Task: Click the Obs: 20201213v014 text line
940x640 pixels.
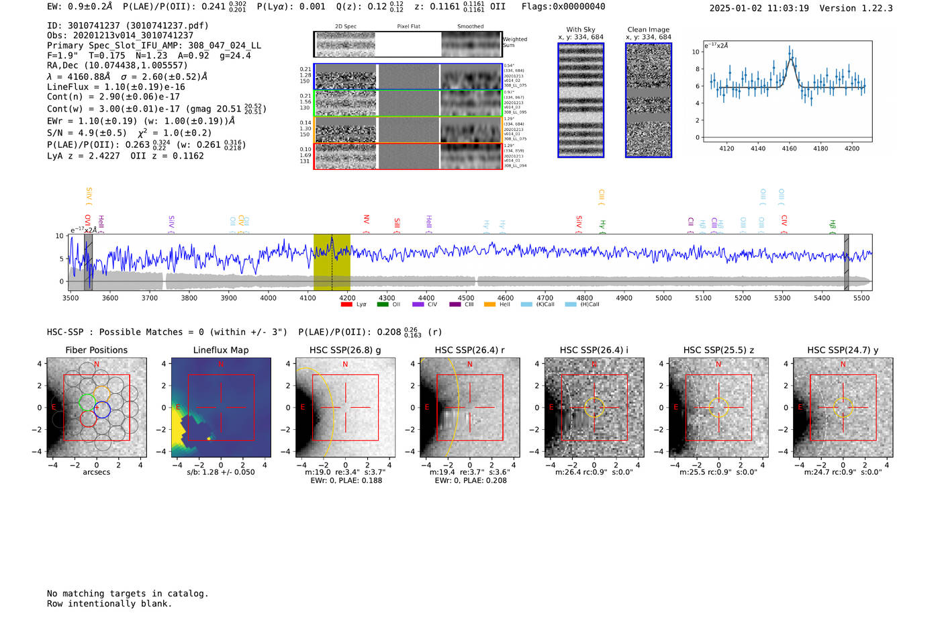Action: click(120, 36)
